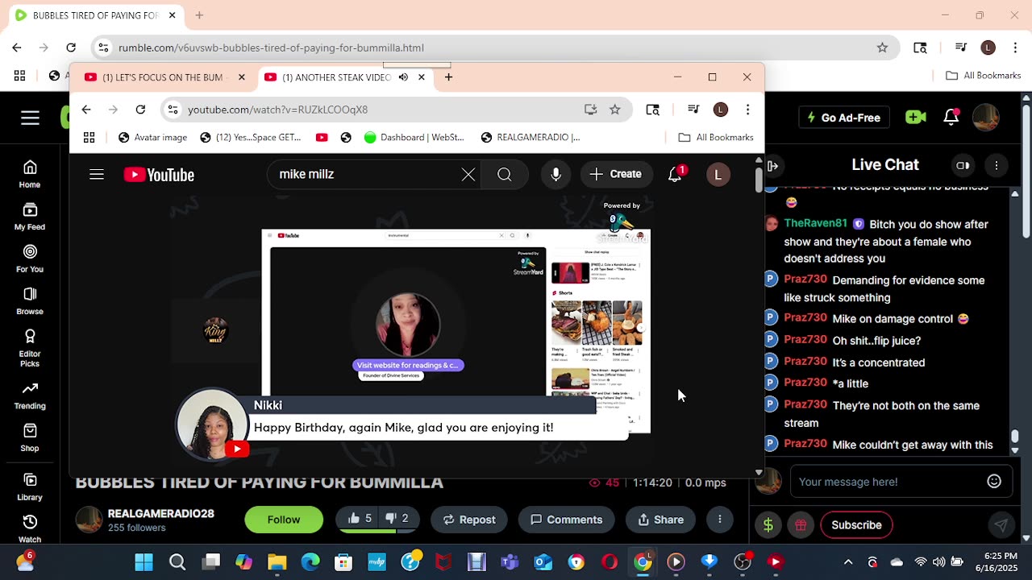Image resolution: width=1032 pixels, height=580 pixels.
Task: Open Library in Rumble sidebar
Action: 30,487
